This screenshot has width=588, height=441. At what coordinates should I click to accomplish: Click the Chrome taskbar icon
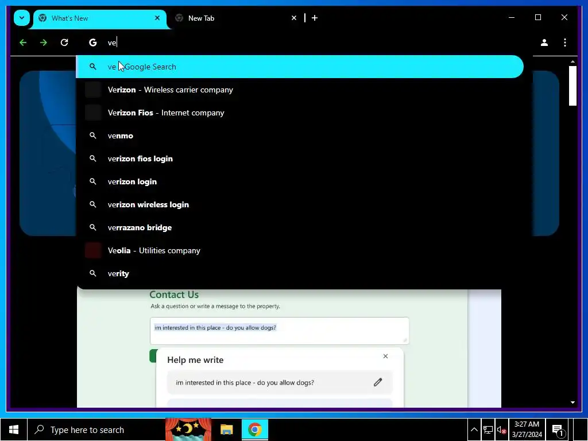coord(254,430)
